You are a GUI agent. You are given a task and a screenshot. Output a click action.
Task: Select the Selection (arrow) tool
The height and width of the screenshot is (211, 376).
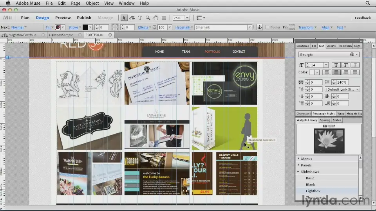pos(124,18)
